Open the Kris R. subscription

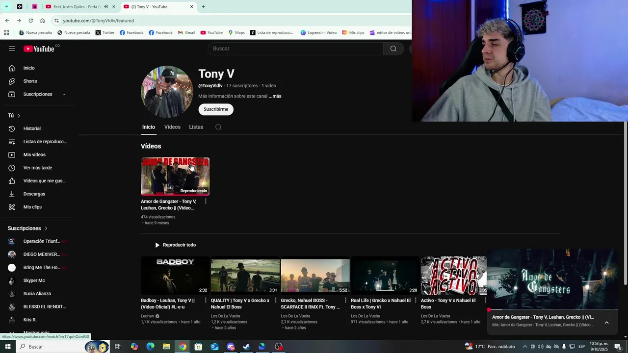point(38,320)
